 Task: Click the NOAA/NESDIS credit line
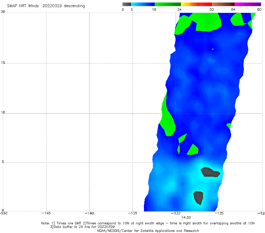pyautogui.click(x=148, y=230)
